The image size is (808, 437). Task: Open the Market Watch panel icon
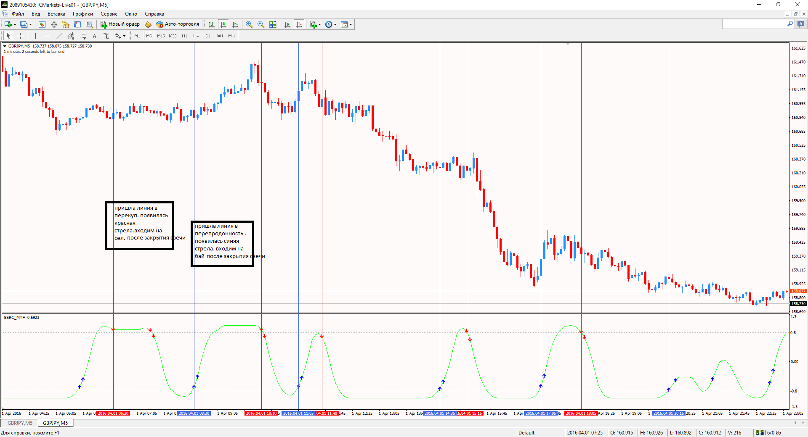click(42, 24)
